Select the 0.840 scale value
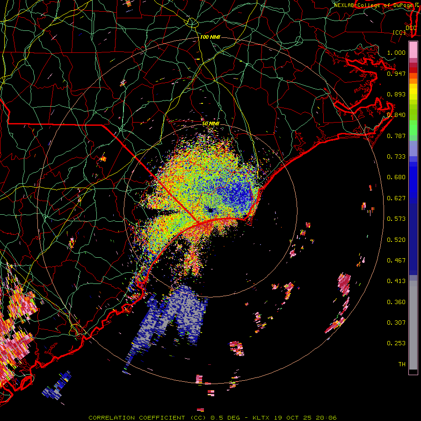421x421 pixels. tap(396, 115)
